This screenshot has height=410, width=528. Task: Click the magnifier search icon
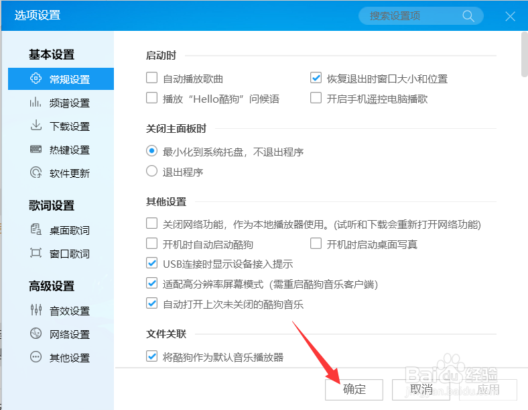tap(468, 16)
